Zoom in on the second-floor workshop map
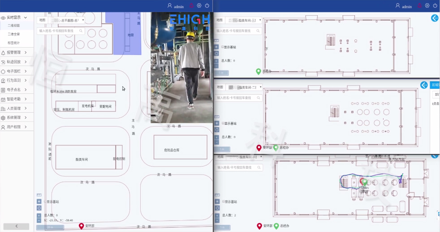 (216, 137)
